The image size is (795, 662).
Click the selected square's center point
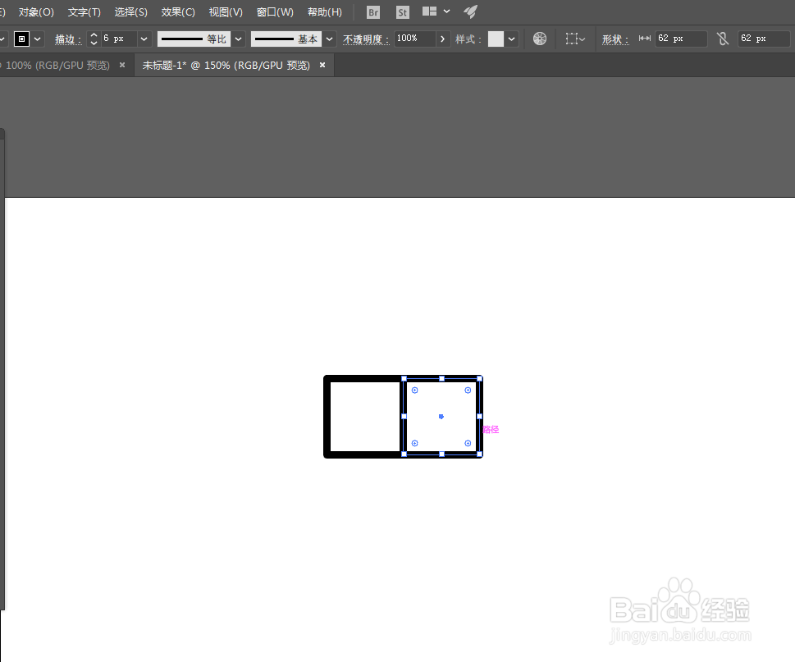(x=441, y=417)
